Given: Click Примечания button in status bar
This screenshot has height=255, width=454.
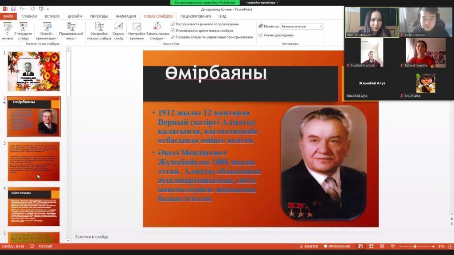Looking at the screenshot, I should pos(337,246).
